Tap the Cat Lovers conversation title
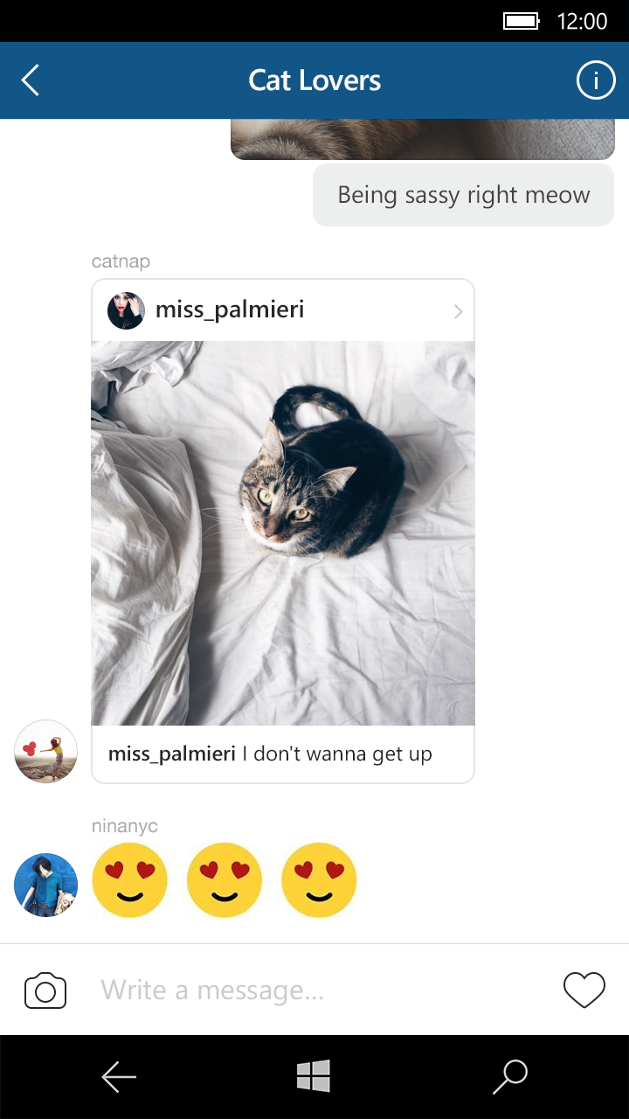This screenshot has height=1119, width=629. coord(314,80)
